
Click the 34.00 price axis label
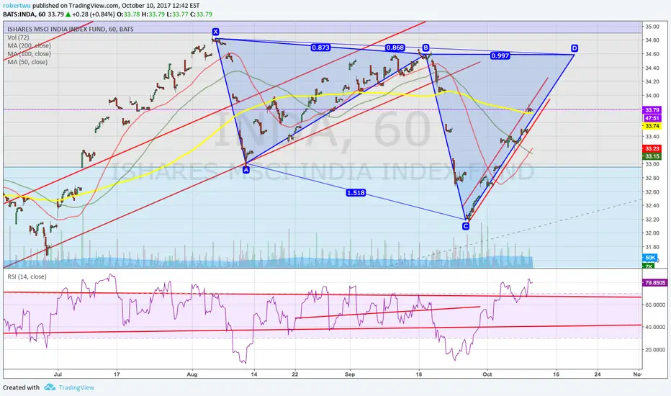652,96
